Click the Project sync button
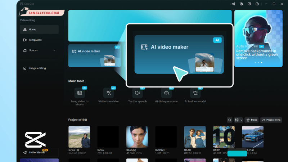This screenshot has height=162, width=288. click(x=271, y=120)
